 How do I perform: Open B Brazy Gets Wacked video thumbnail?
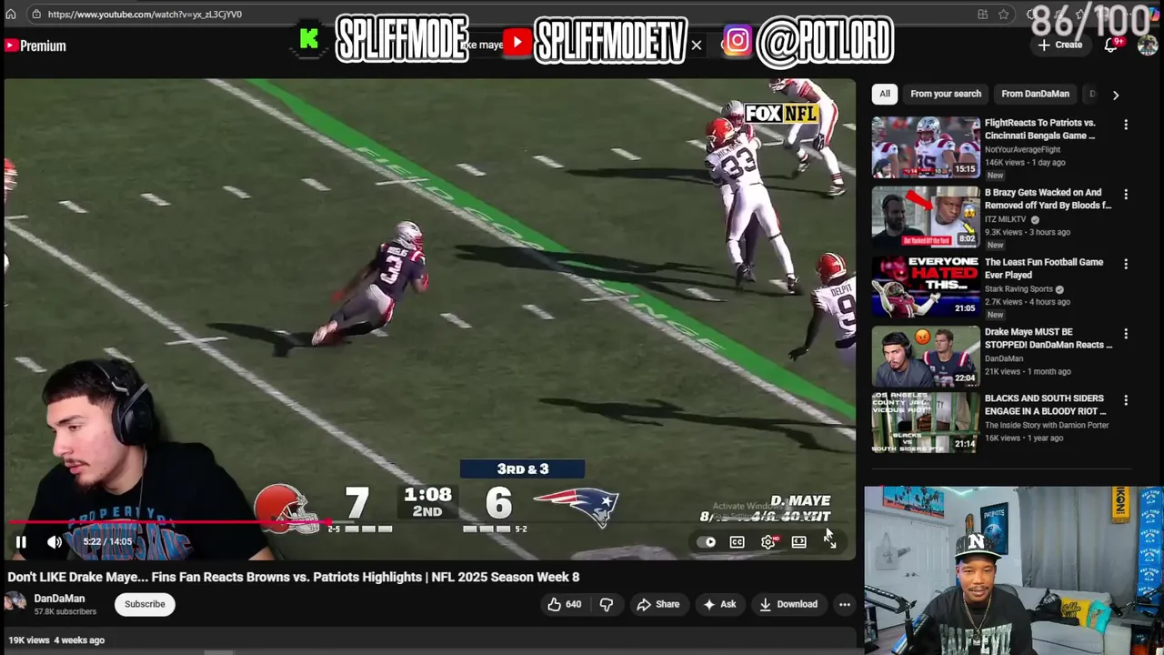coord(926,217)
